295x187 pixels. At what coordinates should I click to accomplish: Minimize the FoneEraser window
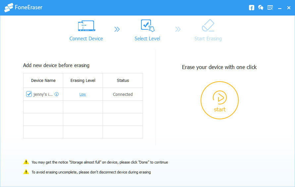[x=280, y=9]
